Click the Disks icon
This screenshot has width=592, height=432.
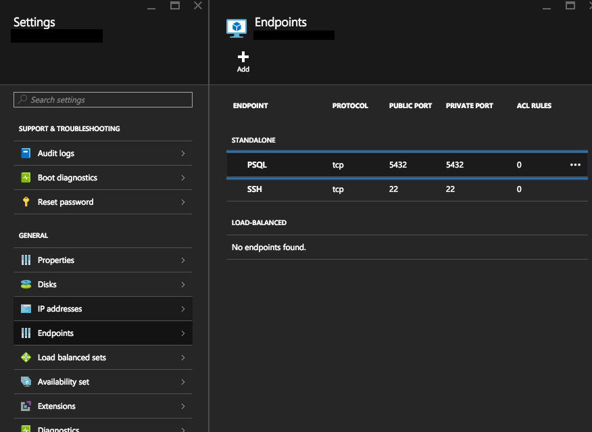coord(26,285)
